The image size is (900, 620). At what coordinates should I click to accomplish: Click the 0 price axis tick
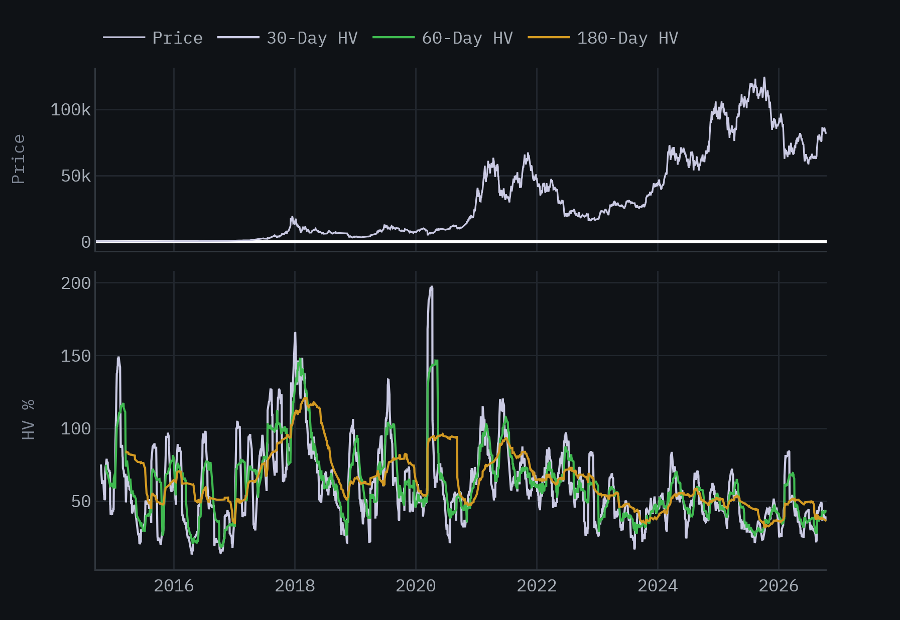(86, 242)
